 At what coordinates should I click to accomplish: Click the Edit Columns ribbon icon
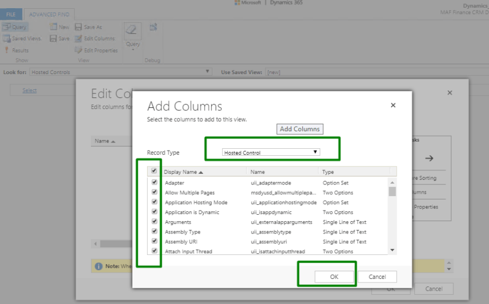[78, 39]
